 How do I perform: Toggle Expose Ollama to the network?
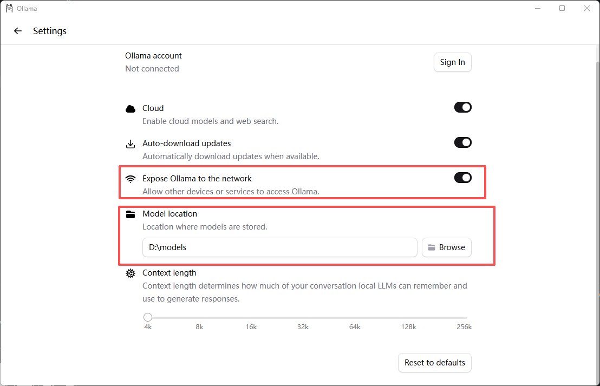pos(462,178)
